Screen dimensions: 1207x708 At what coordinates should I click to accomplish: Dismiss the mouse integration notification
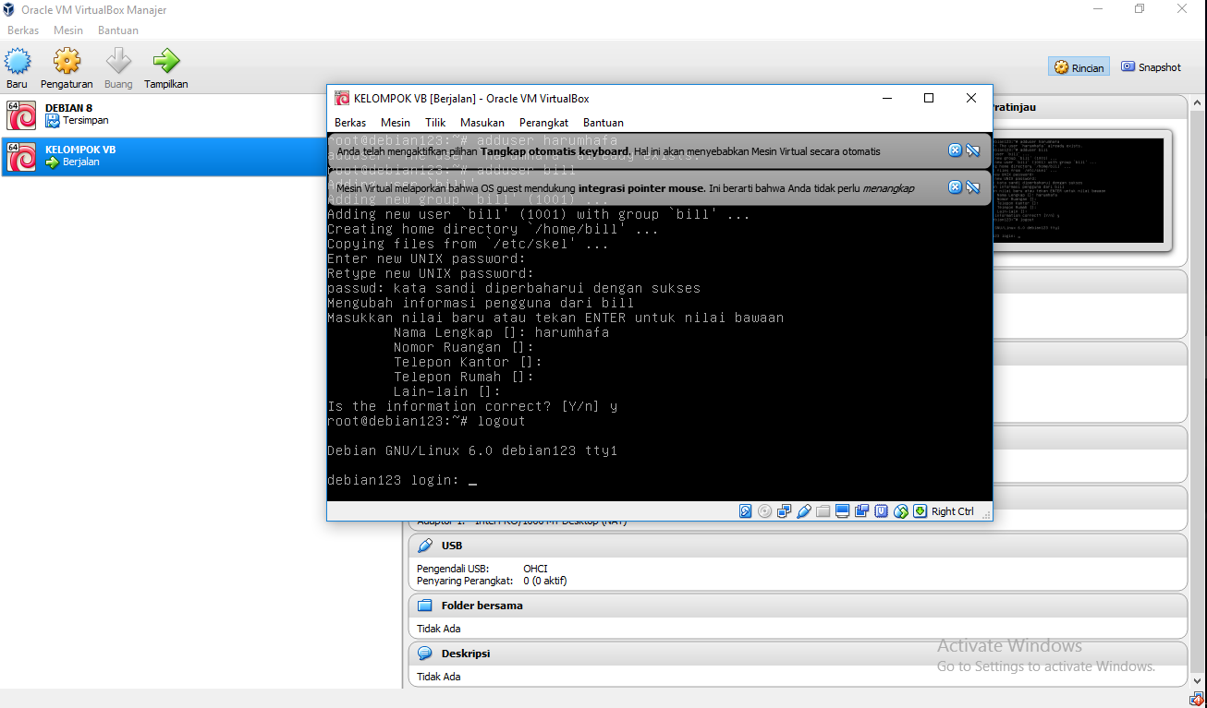point(956,187)
